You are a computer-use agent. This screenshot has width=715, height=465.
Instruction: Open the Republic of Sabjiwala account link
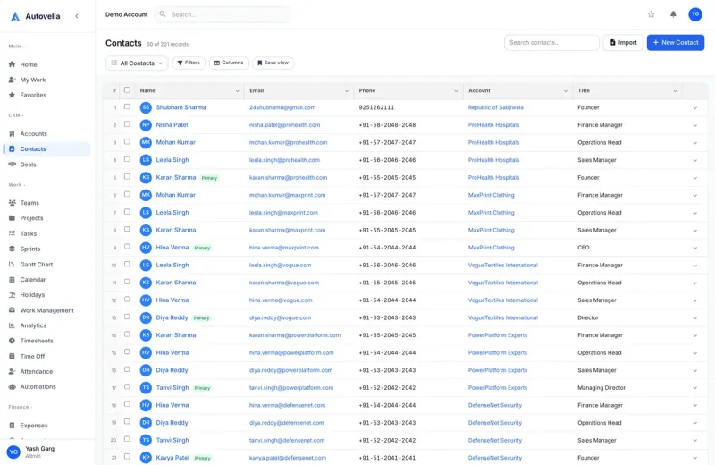(x=496, y=107)
